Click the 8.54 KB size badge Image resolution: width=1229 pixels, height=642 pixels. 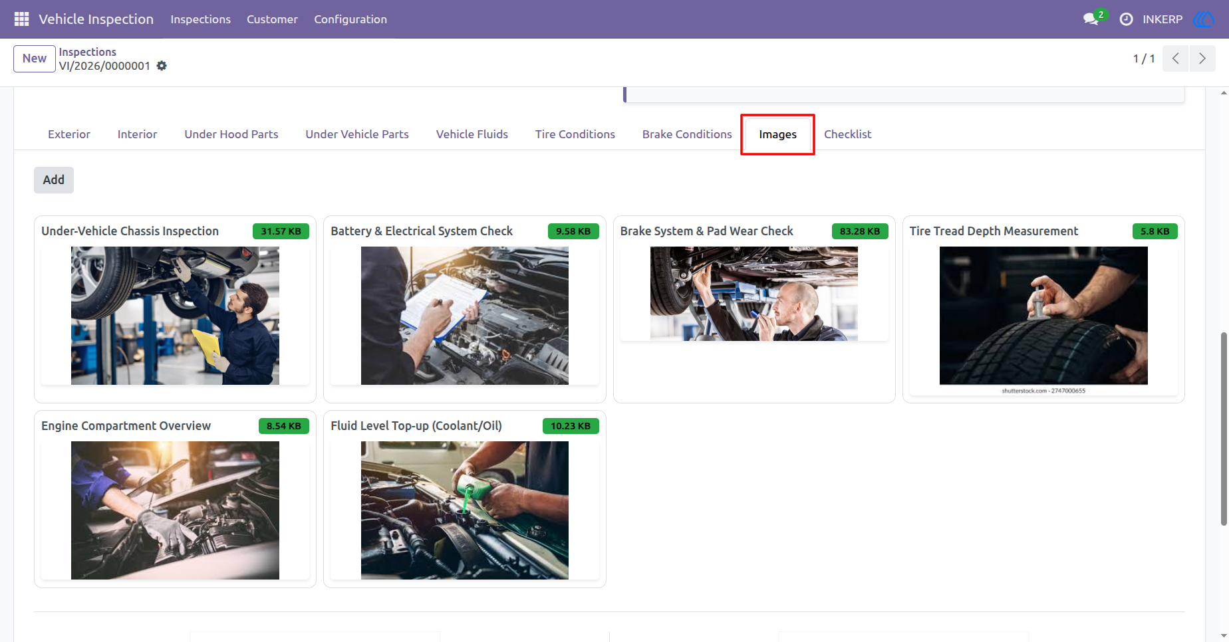[283, 426]
